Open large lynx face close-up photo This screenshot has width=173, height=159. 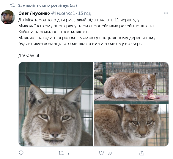[x=56, y=104]
